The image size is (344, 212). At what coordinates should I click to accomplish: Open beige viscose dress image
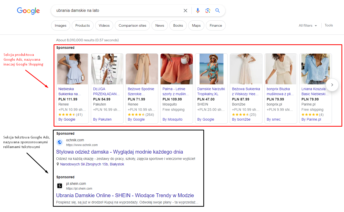246,69
